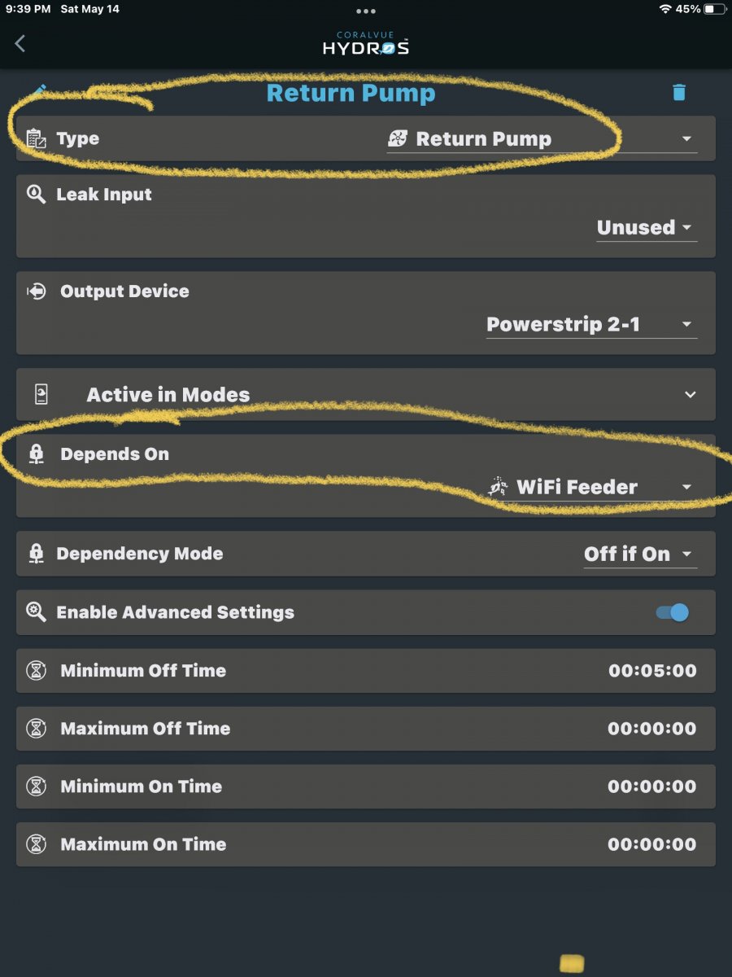This screenshot has width=732, height=977.
Task: Edit the Minimum On Time value
Action: click(652, 786)
